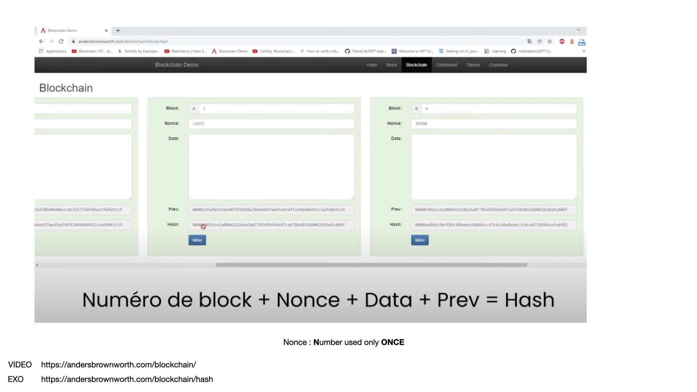Screen dimensions: 697x392
Task: Click the andersbrownworth.com/blockchain/hash exercise URL
Action: (127, 379)
